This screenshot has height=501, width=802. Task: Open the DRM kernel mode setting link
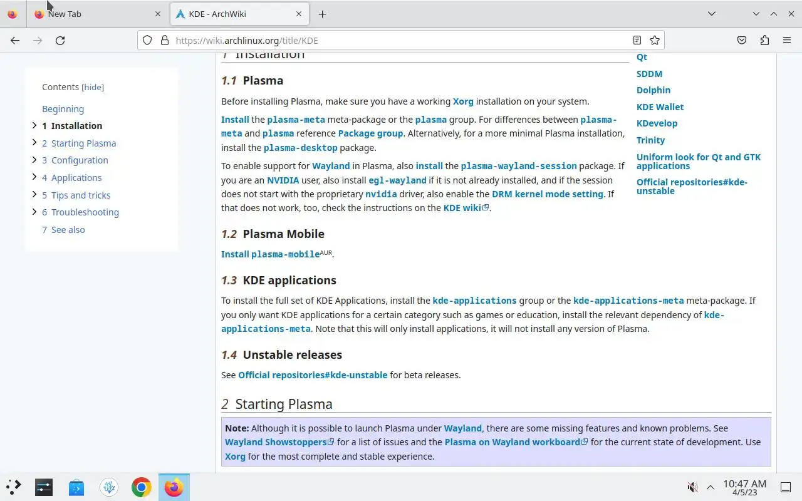[548, 194]
